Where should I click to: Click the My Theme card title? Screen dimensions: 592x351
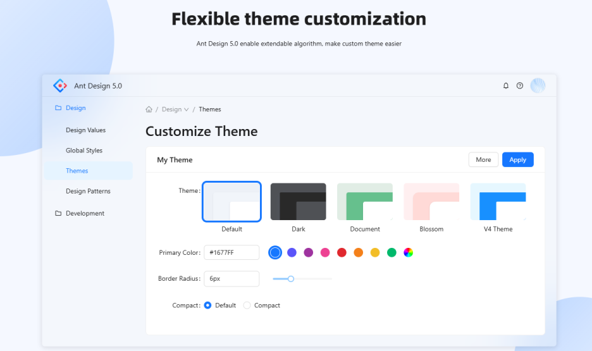[175, 160]
